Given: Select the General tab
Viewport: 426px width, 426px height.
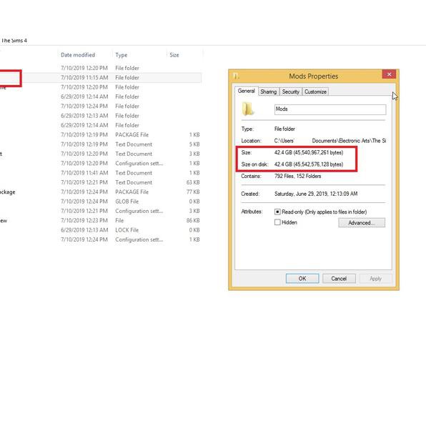Looking at the screenshot, I should click(246, 91).
